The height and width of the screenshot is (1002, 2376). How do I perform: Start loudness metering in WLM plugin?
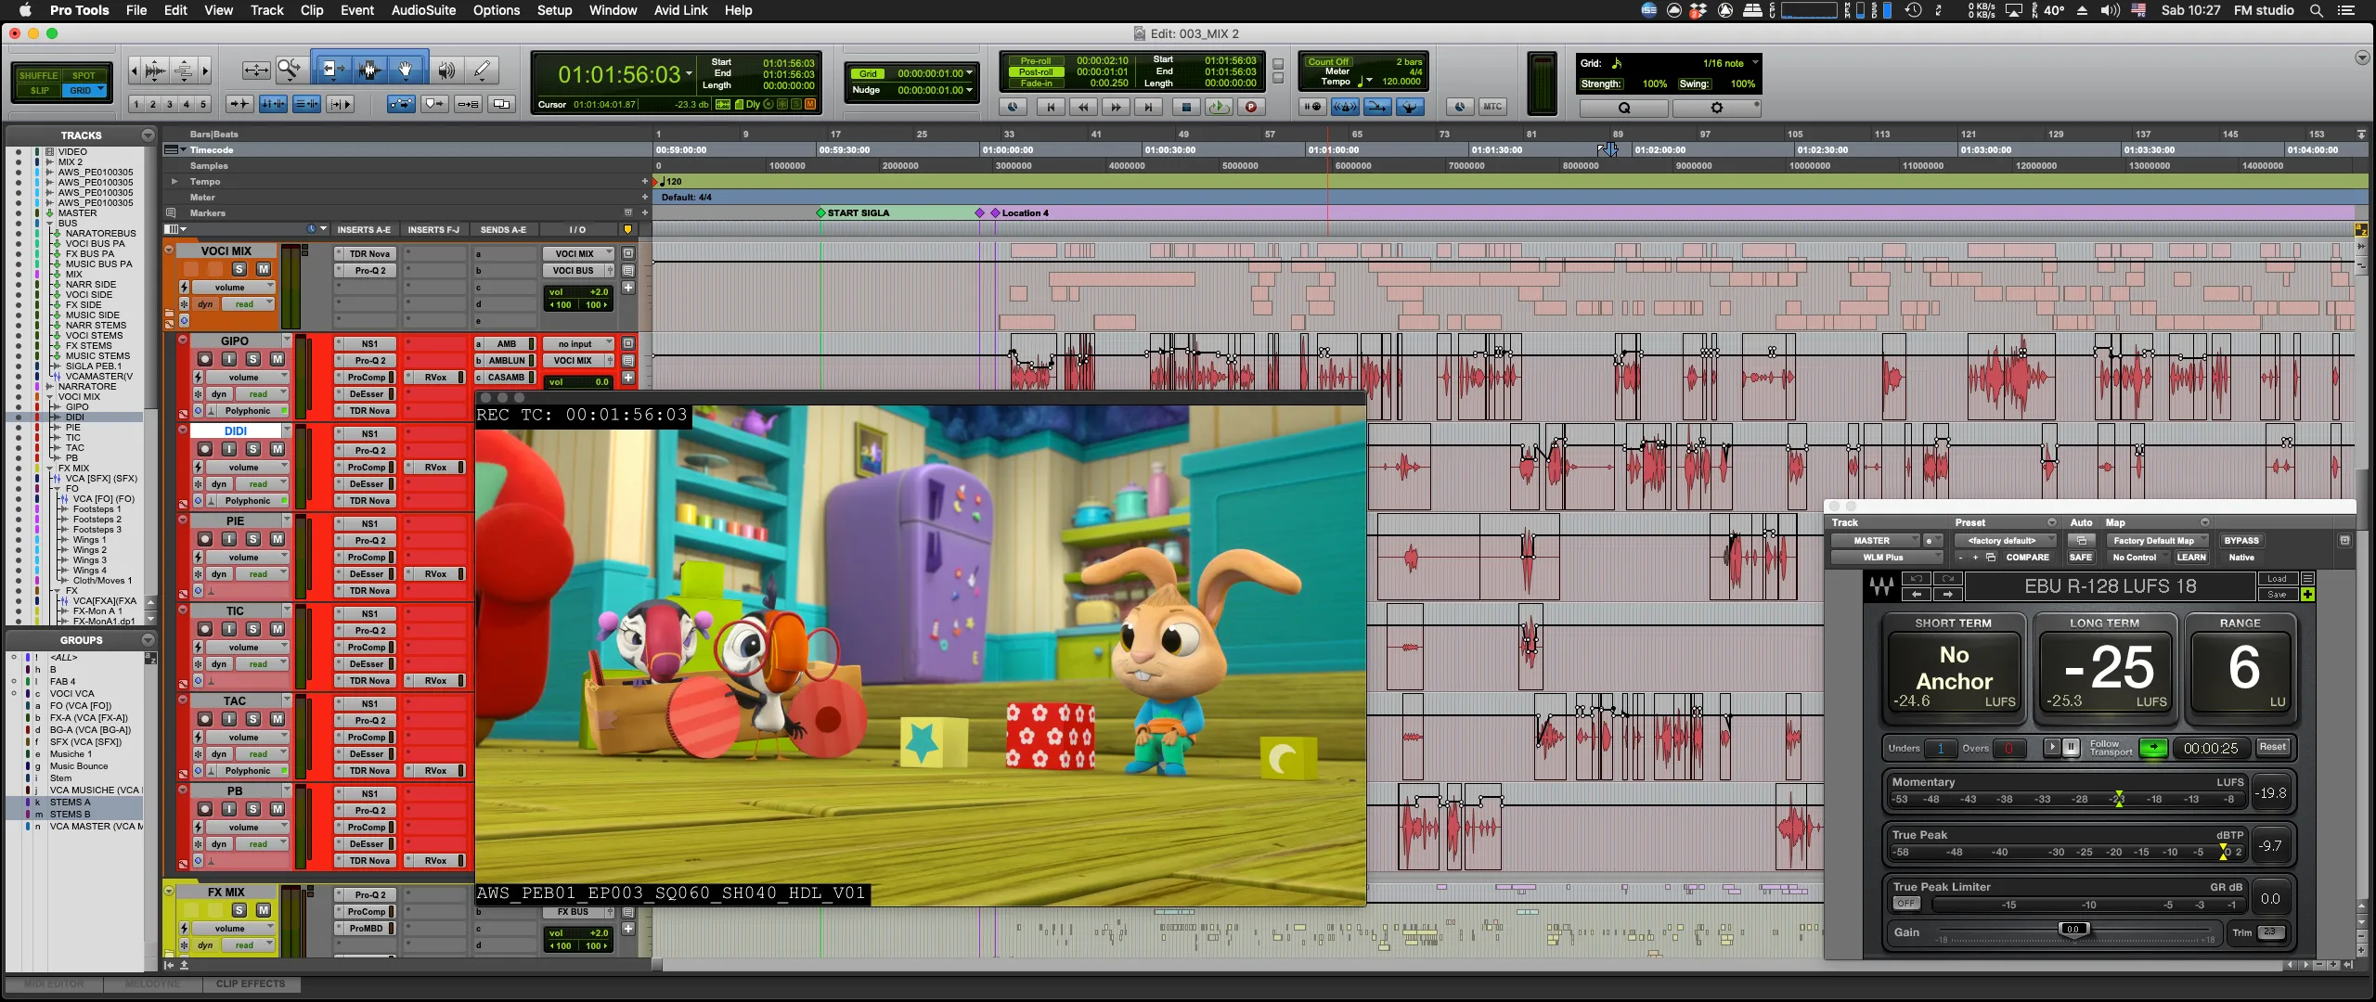2052,747
